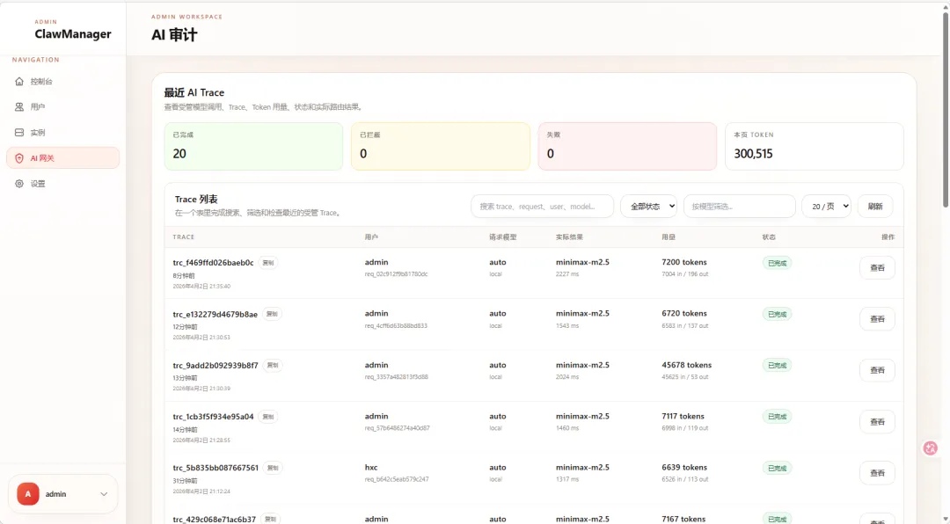Click the AI 网关 shield icon
Viewport: 950px width, 524px height.
[x=19, y=158]
